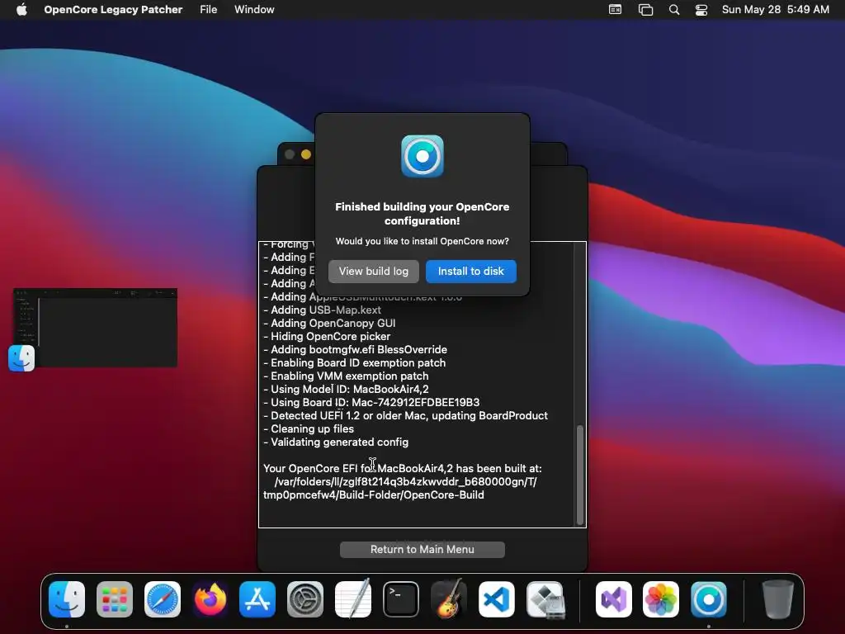The image size is (845, 634).
Task: Click the screen mirroring menu bar icon
Action: [x=645, y=9]
